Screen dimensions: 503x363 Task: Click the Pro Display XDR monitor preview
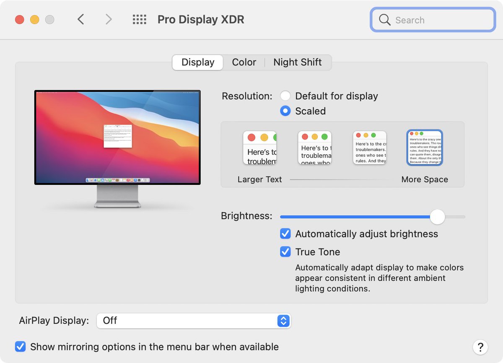[x=117, y=149]
